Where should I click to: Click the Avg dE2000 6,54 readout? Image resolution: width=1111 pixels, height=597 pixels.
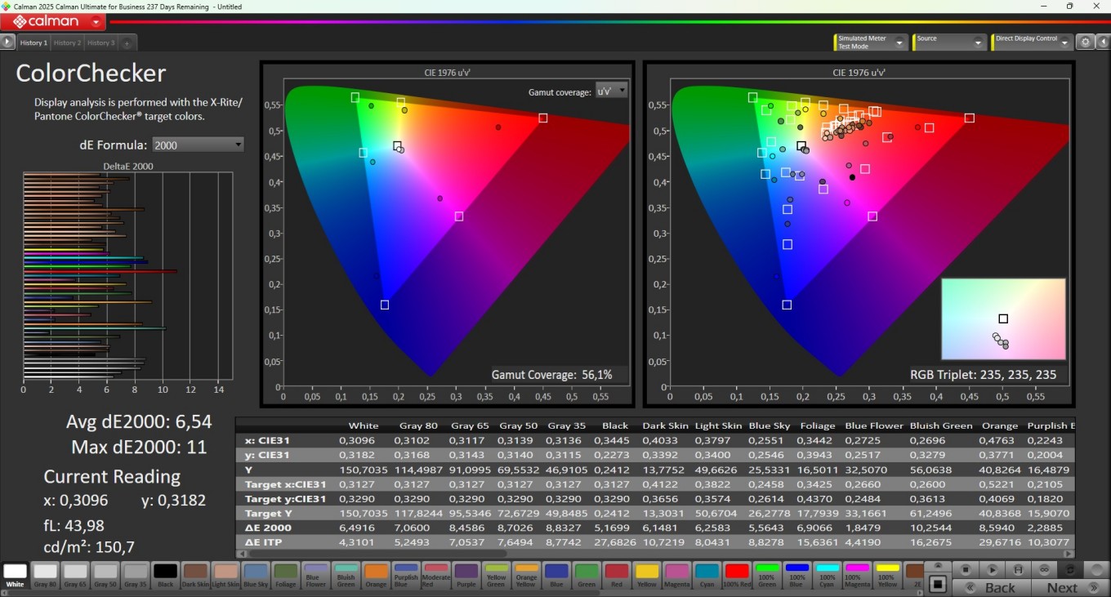[x=139, y=421]
